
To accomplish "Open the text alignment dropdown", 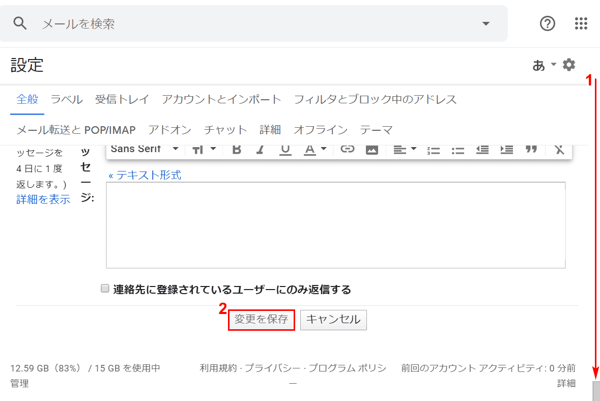I will [405, 150].
